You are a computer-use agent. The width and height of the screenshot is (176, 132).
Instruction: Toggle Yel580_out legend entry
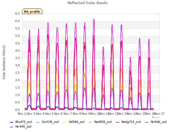click(x=74, y=122)
